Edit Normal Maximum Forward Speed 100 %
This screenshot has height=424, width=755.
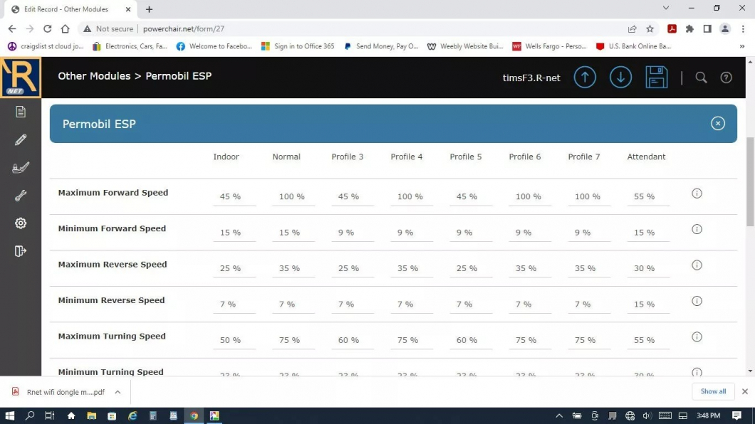(x=293, y=196)
